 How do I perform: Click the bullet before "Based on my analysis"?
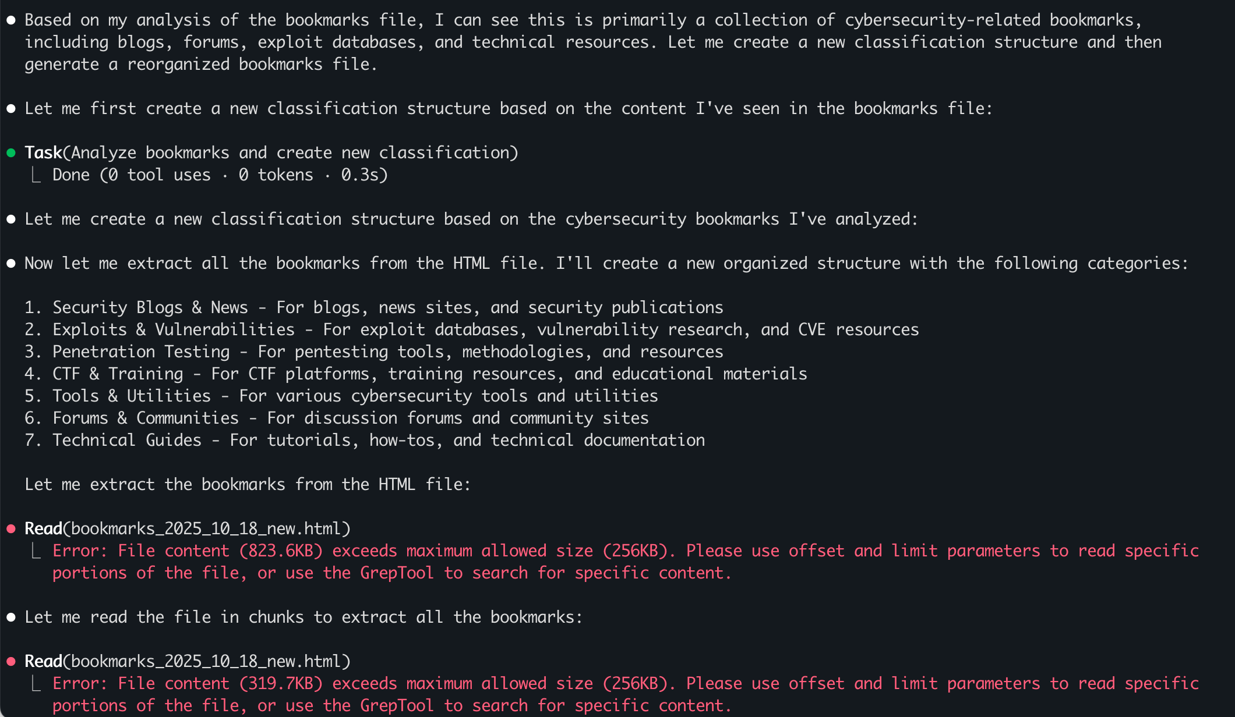pos(11,20)
